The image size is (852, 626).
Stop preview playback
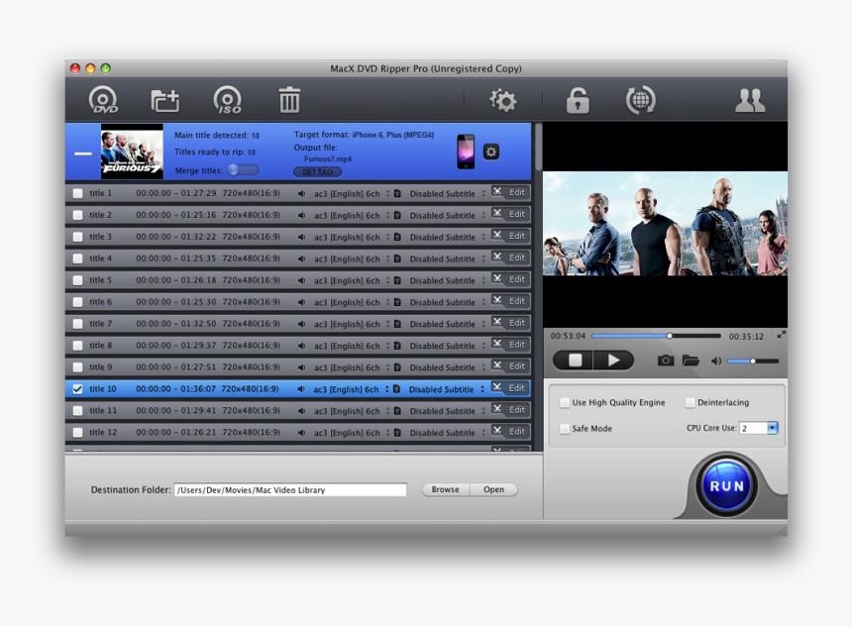tap(575, 361)
